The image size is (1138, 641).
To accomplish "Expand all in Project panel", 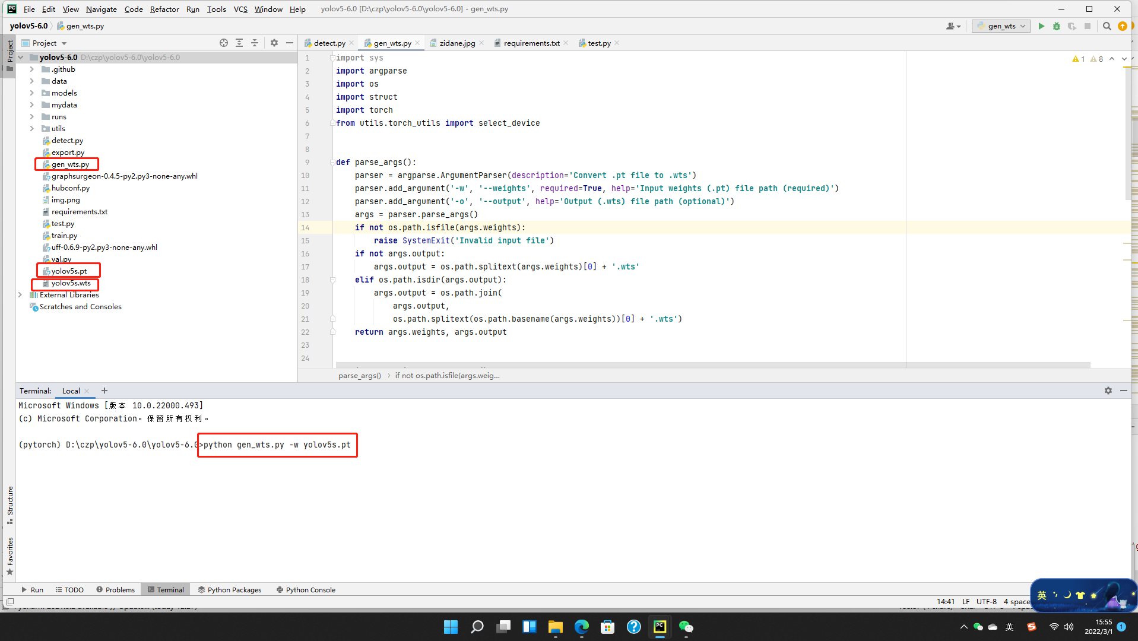I will (239, 43).
